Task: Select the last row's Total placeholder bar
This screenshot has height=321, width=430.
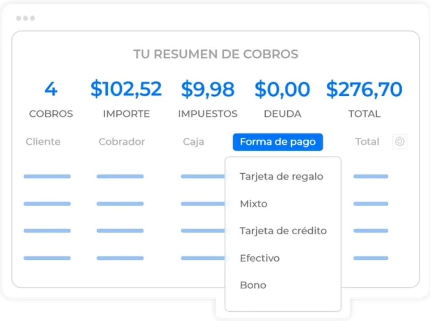Action: (x=371, y=258)
